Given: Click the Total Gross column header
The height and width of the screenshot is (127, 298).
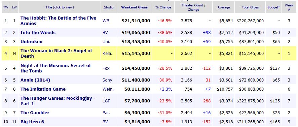Looking at the screenshot, I should point(250,7).
